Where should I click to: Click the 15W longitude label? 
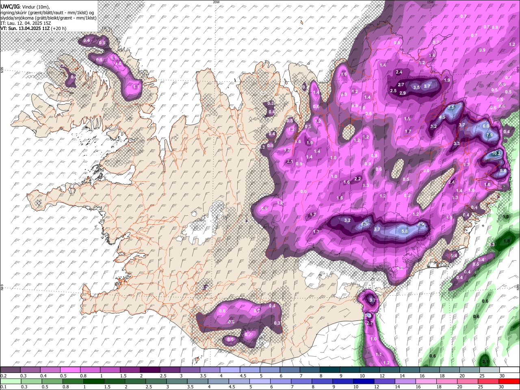(430, 2)
